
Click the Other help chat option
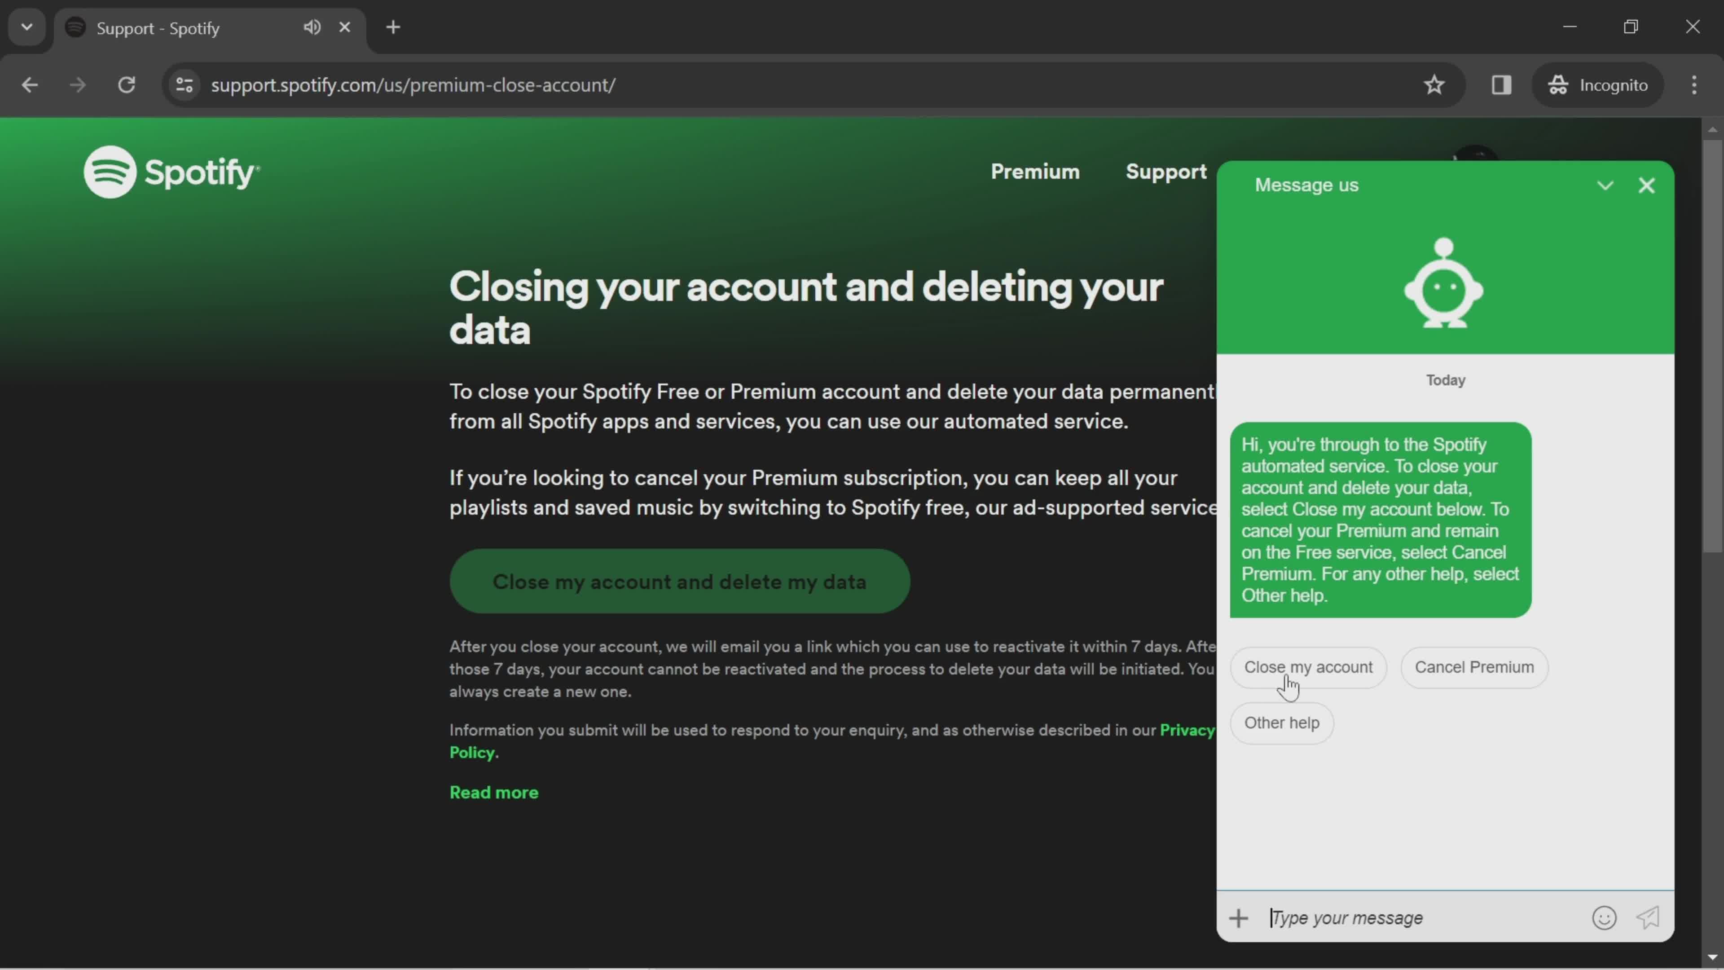pos(1282,723)
